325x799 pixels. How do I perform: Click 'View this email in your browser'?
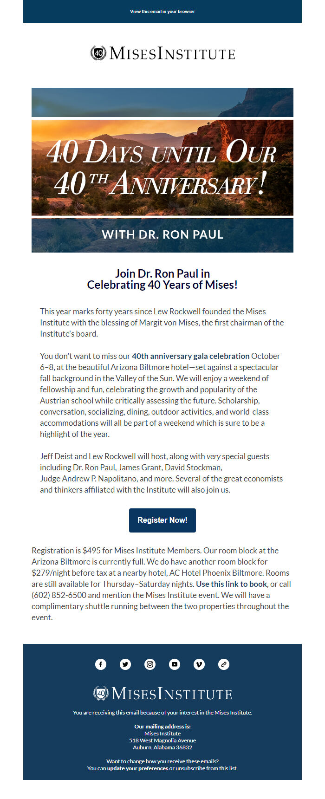[x=162, y=12]
